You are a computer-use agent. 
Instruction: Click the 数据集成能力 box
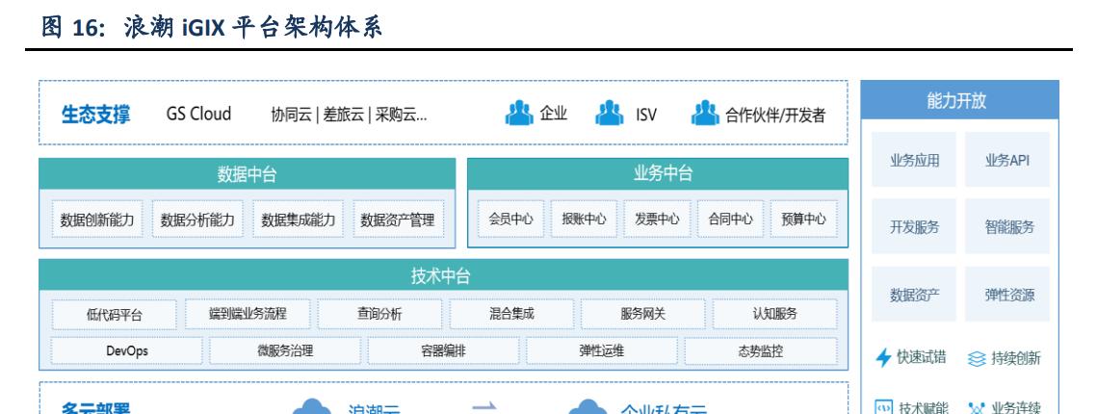[x=298, y=220]
